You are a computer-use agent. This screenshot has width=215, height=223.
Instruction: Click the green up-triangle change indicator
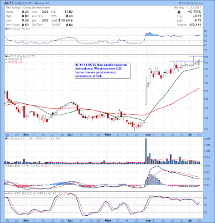click(179, 12)
